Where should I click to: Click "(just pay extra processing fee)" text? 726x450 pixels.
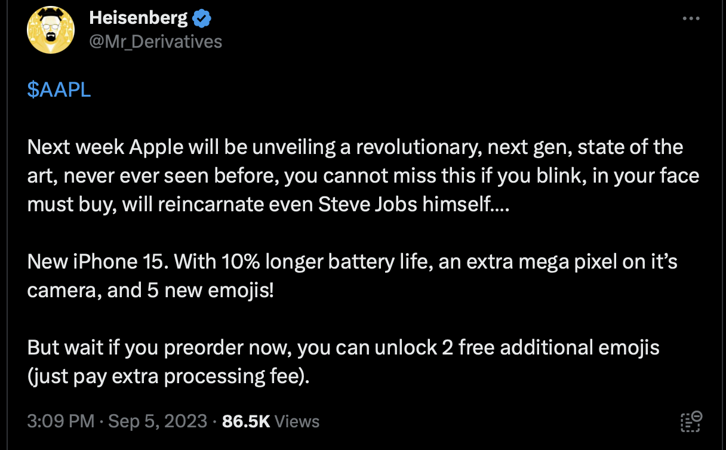coord(168,377)
